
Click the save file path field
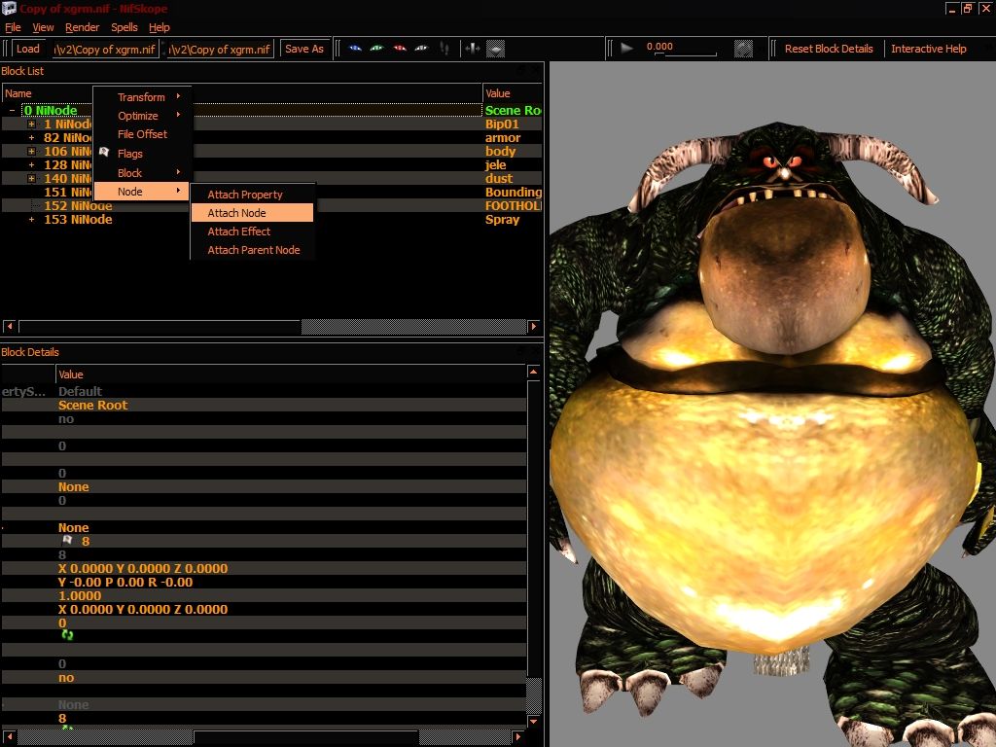click(221, 49)
